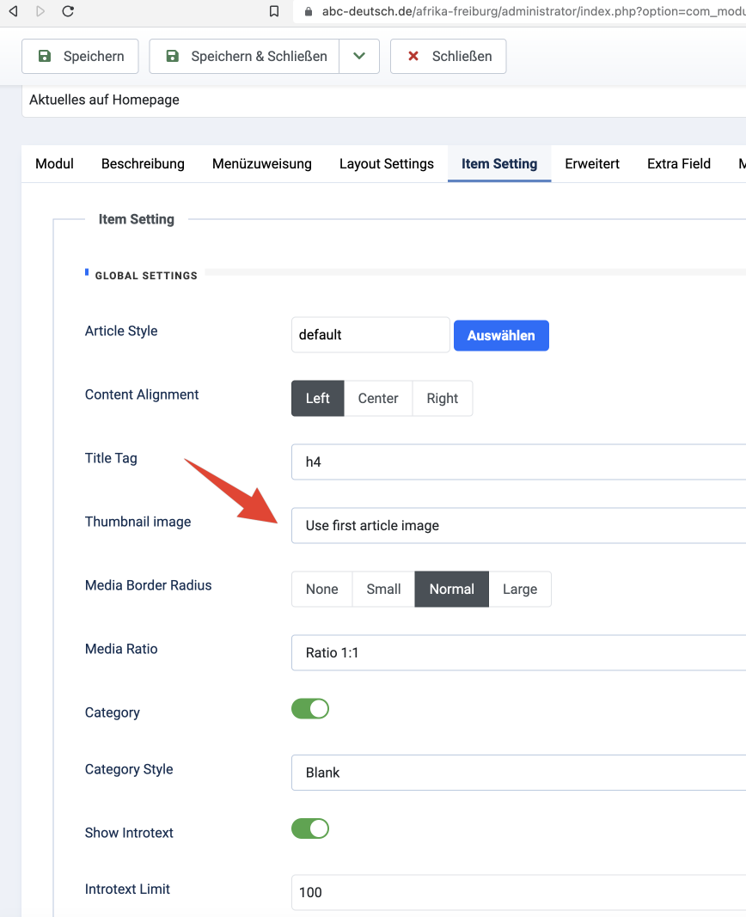Click the Speichern save button
The height and width of the screenshot is (917, 746).
pyautogui.click(x=80, y=56)
